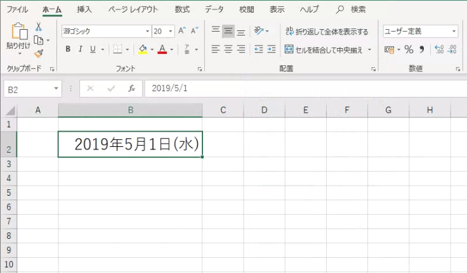Click the cut scissors icon
The height and width of the screenshot is (273, 467).
[x=39, y=27]
